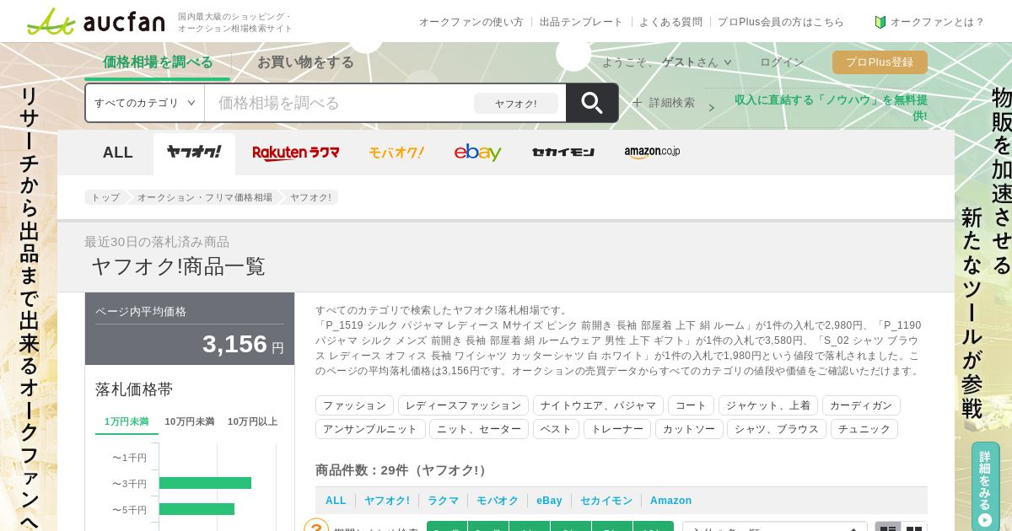Click the magnifying glass search button
Viewport: 1012px width, 531px height.
coord(592,103)
